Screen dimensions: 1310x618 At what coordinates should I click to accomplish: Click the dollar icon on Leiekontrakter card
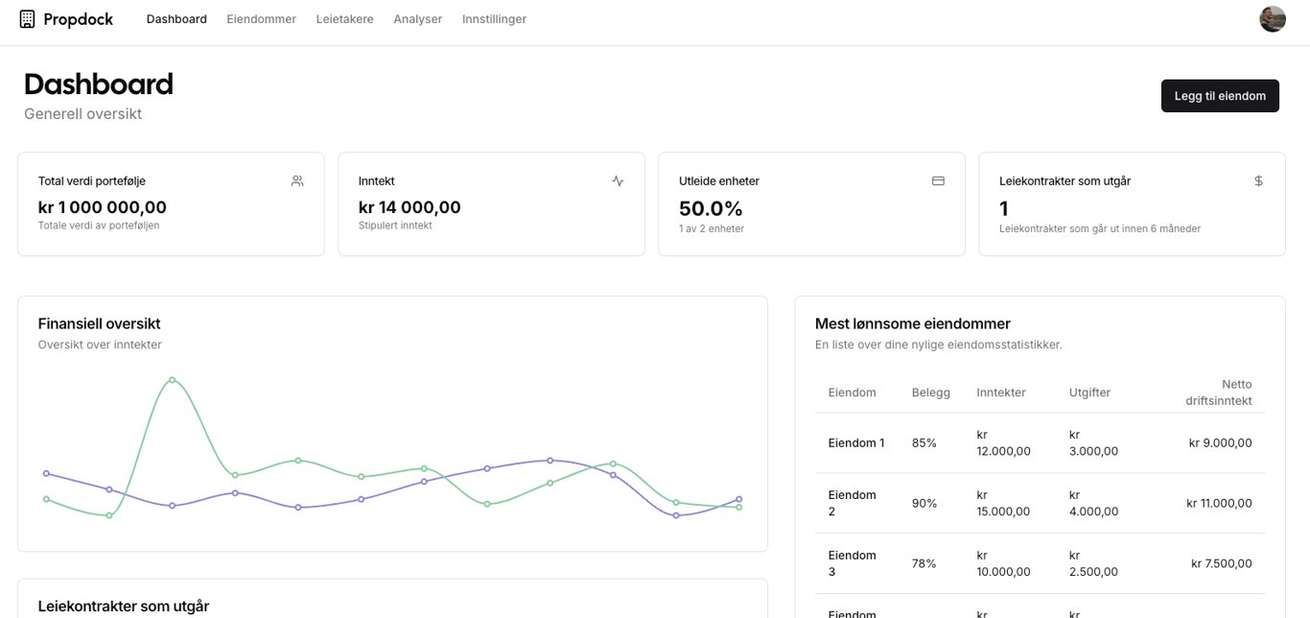pos(1258,180)
